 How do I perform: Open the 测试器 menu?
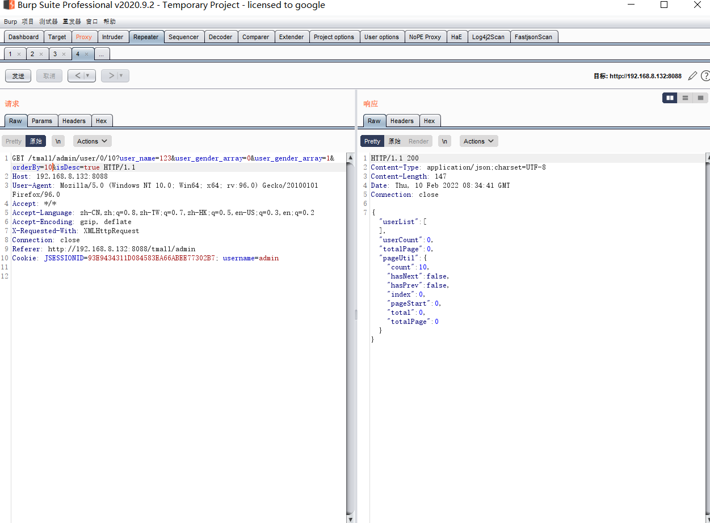pyautogui.click(x=48, y=22)
